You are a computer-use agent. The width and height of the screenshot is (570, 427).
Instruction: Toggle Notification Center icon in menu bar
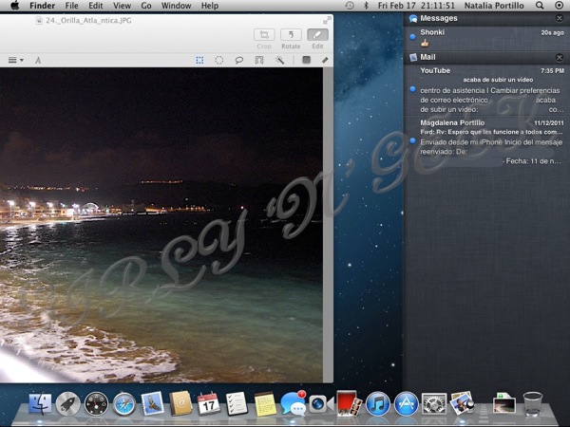click(560, 6)
